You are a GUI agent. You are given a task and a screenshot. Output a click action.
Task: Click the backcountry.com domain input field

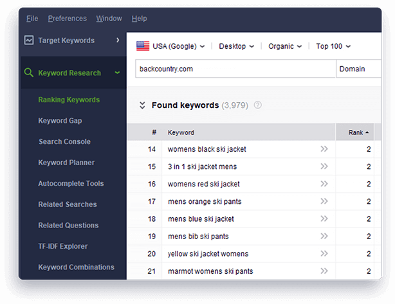(x=235, y=69)
